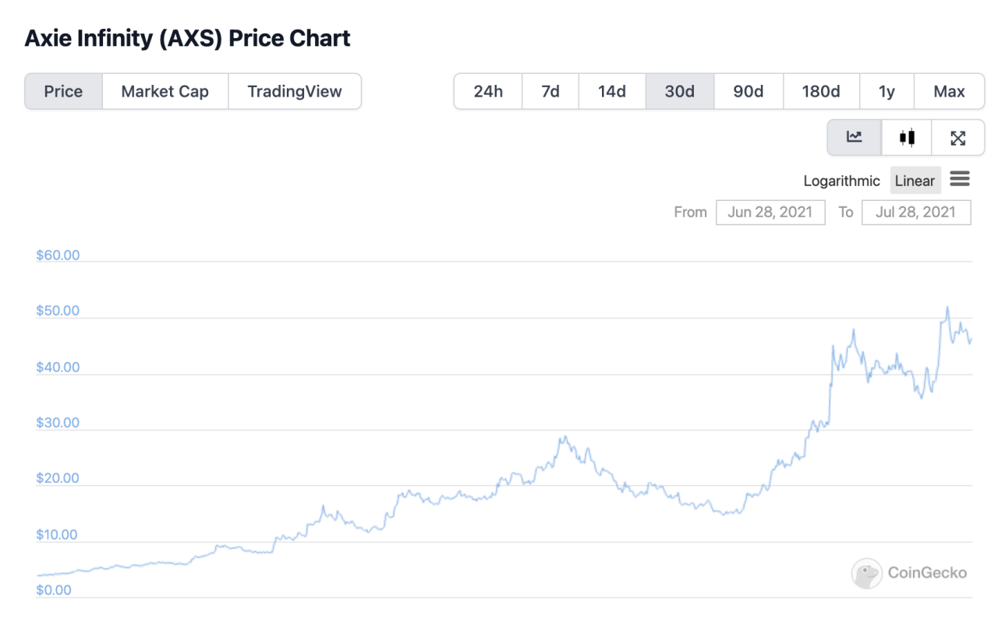Expand chart to fullscreen icon
The width and height of the screenshot is (998, 619).
click(958, 138)
